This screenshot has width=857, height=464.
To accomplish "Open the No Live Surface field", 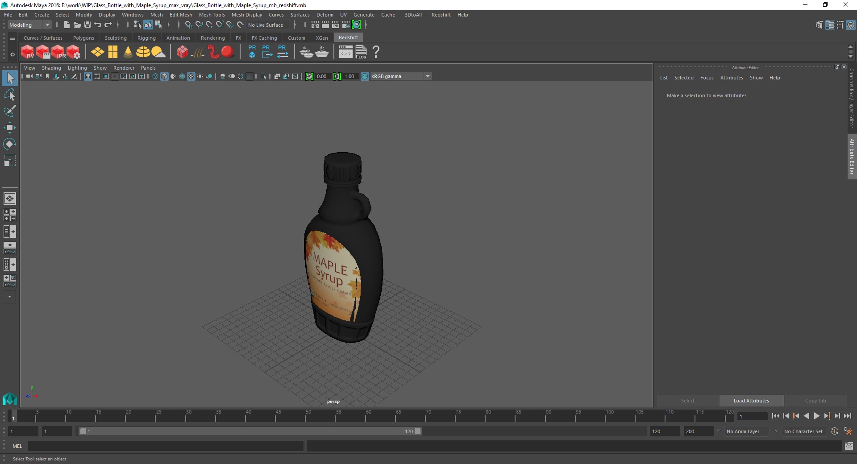I will [269, 25].
